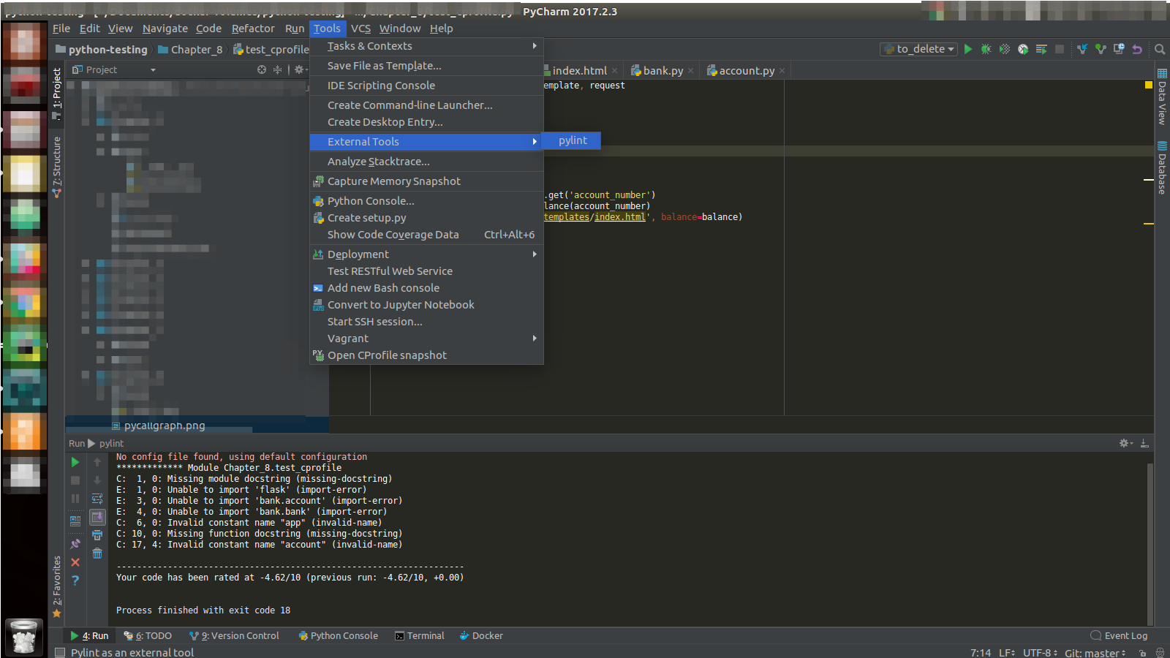Toggle pin tab in Run panel

coord(75,544)
